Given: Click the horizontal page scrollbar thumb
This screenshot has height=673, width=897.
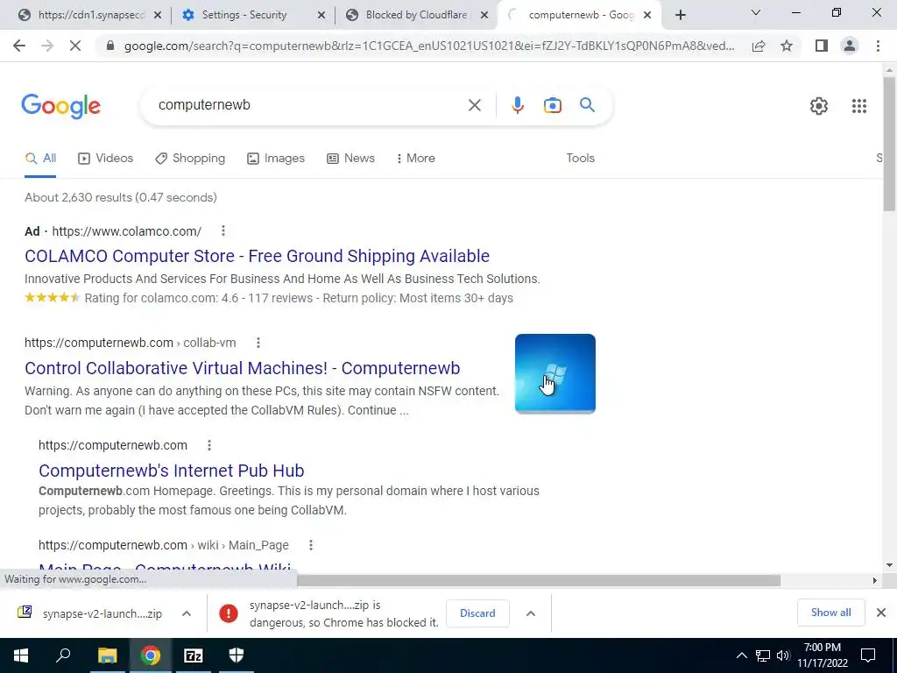Looking at the screenshot, I should (x=539, y=580).
